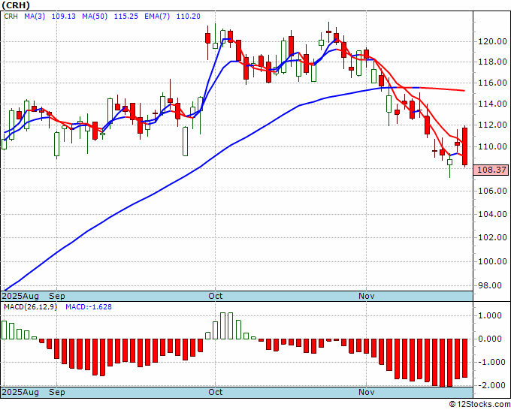The image size is (511, 410).
Task: Click the EMA(7) value 110.20
Action: (x=189, y=17)
